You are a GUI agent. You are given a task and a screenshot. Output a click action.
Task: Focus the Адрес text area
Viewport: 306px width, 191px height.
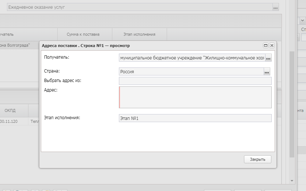(195, 97)
